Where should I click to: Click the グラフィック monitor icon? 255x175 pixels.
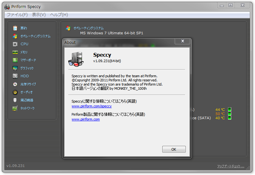click(x=15, y=68)
